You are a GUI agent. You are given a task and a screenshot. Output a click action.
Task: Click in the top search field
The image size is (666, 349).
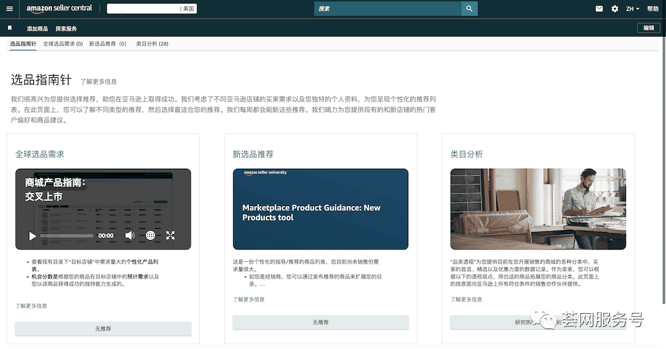point(388,9)
